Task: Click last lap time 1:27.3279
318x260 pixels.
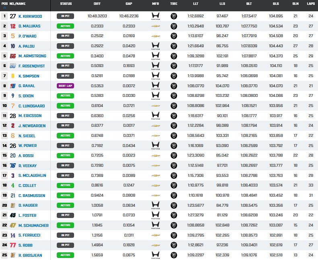Action: (x=196, y=215)
